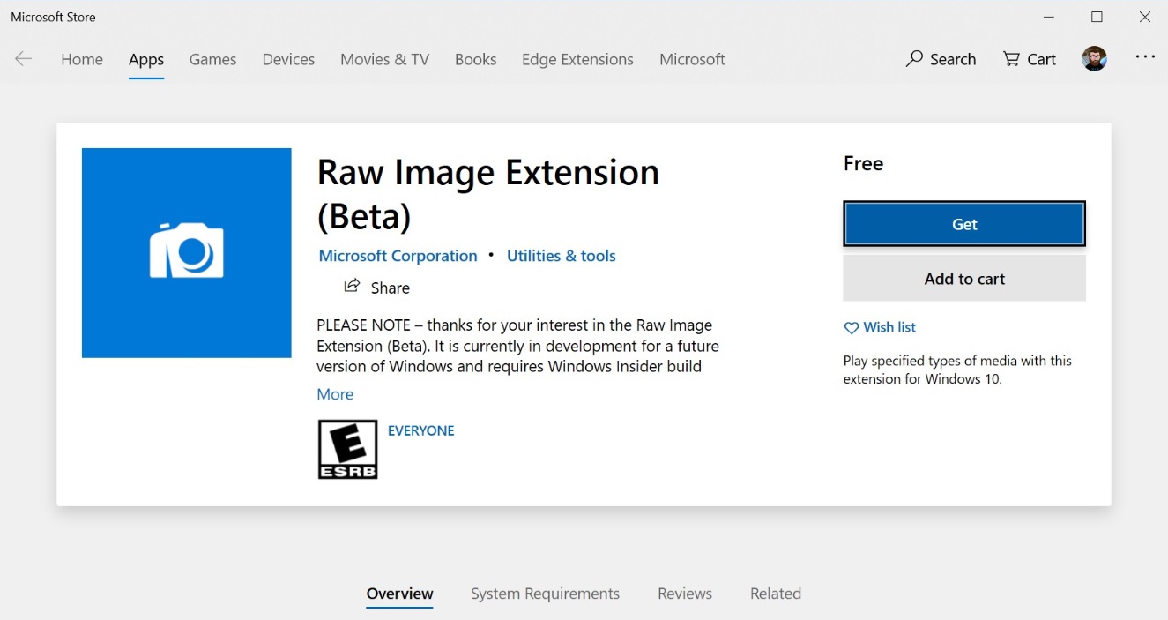
Task: Click the Free price label
Action: coord(863,163)
